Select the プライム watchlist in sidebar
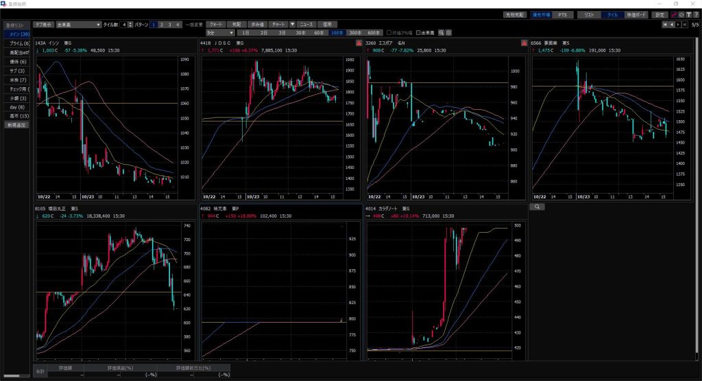Image resolution: width=702 pixels, height=381 pixels. coord(16,43)
